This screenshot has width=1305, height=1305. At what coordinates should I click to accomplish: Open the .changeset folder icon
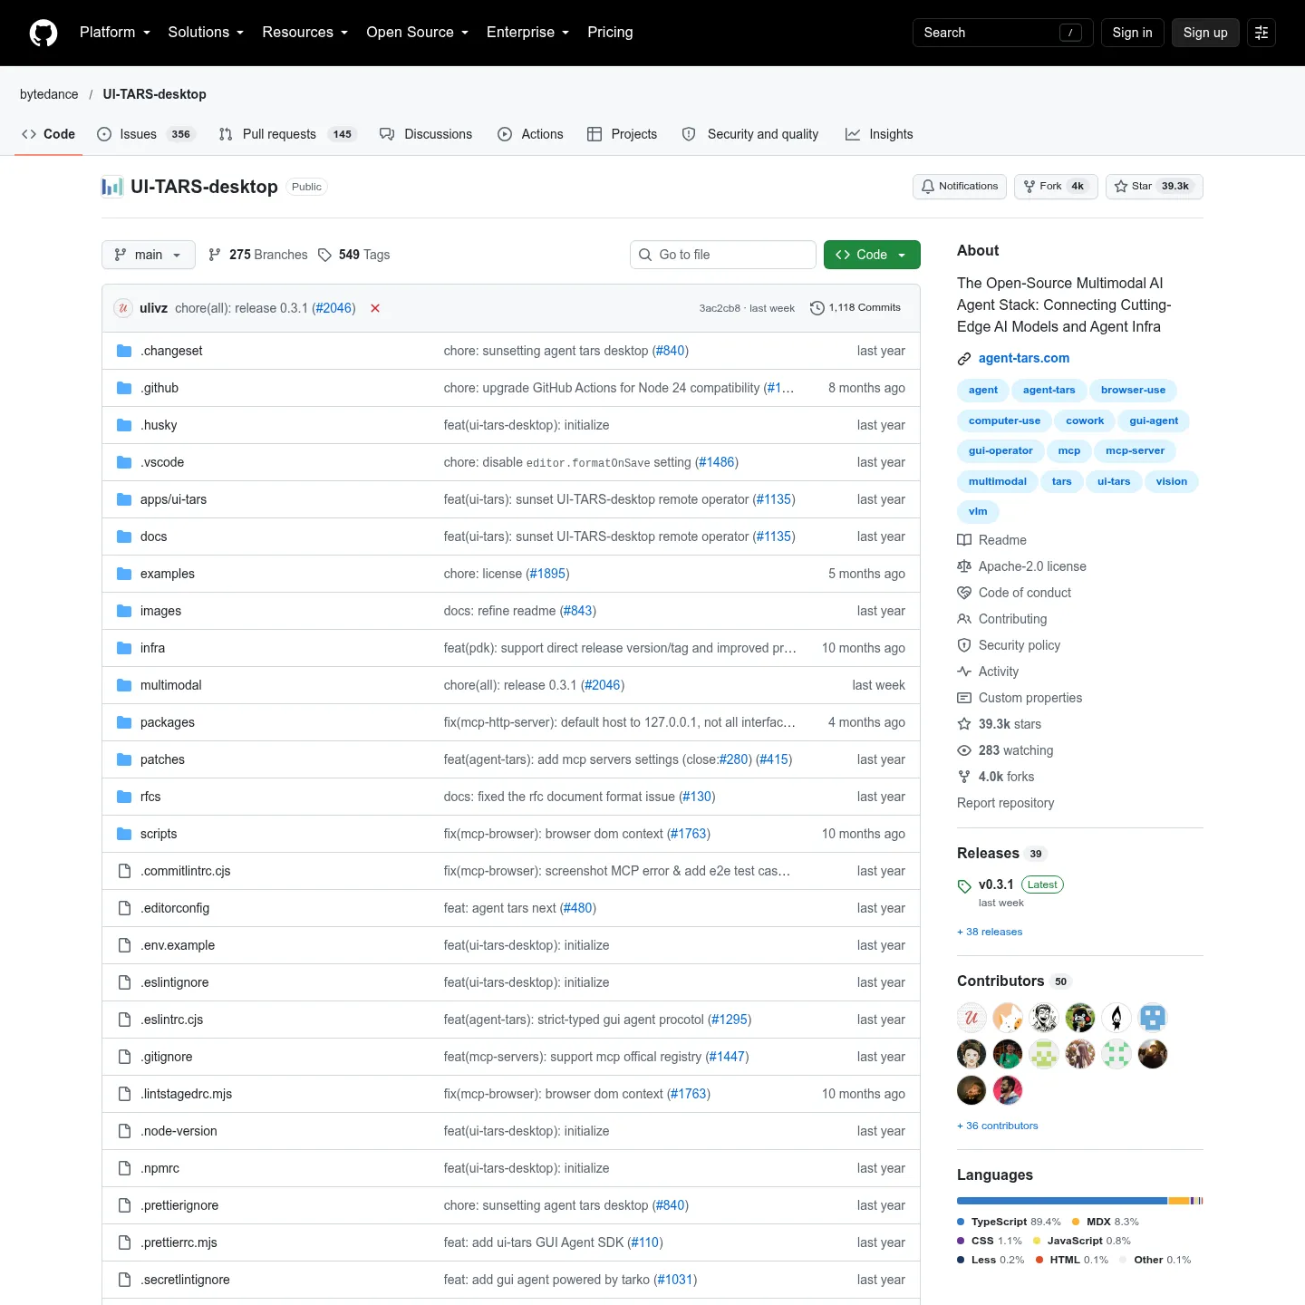124,351
